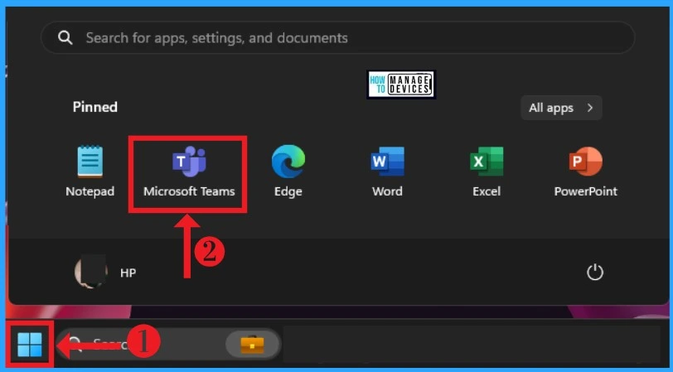Open the Excel pinned app

click(487, 171)
